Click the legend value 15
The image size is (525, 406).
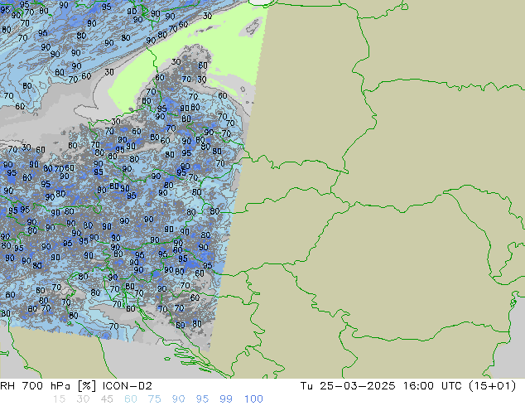pyautogui.click(x=59, y=399)
